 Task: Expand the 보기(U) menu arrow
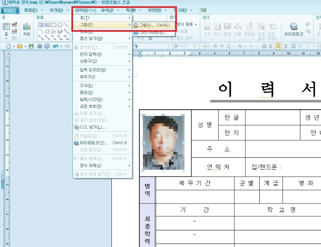[x=67, y=10]
